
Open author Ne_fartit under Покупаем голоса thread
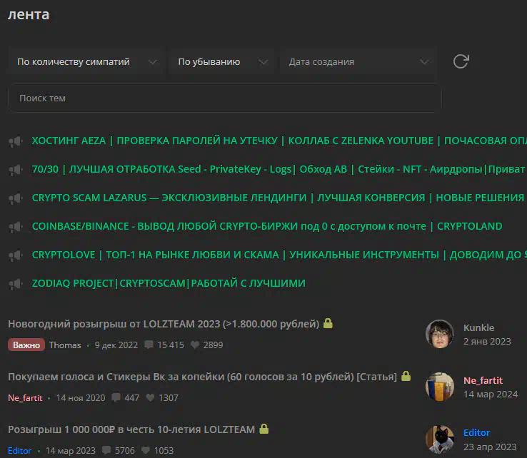click(25, 398)
